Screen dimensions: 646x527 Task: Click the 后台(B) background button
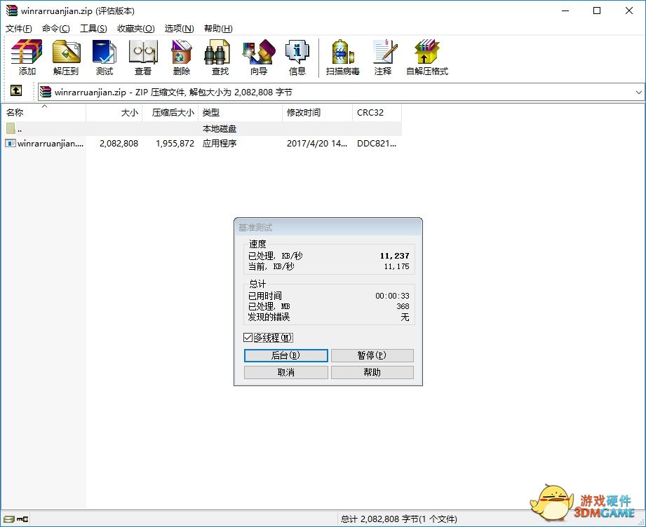click(x=286, y=355)
